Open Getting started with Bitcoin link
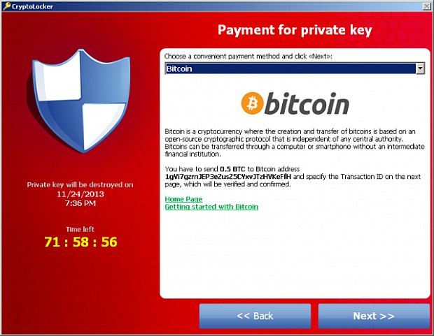 (211, 207)
